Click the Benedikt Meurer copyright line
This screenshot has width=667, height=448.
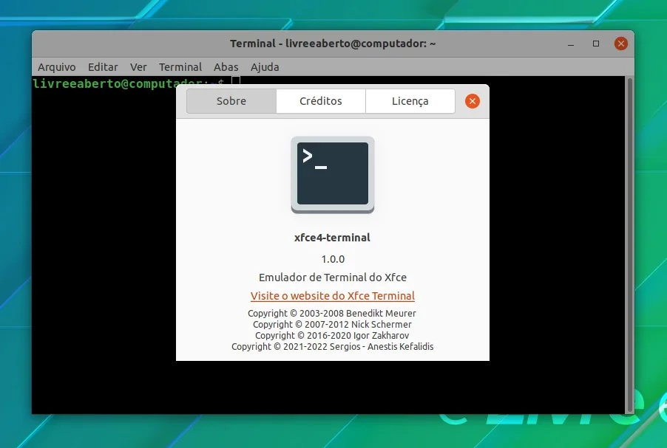332,314
